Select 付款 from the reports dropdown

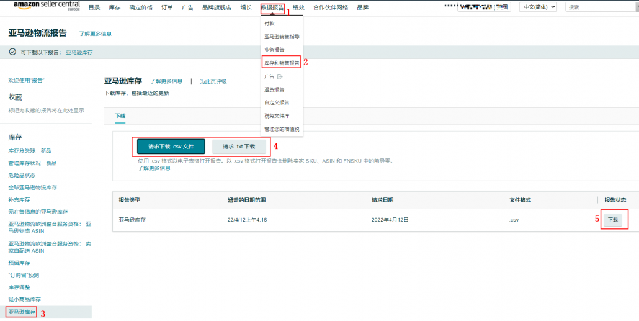click(269, 24)
